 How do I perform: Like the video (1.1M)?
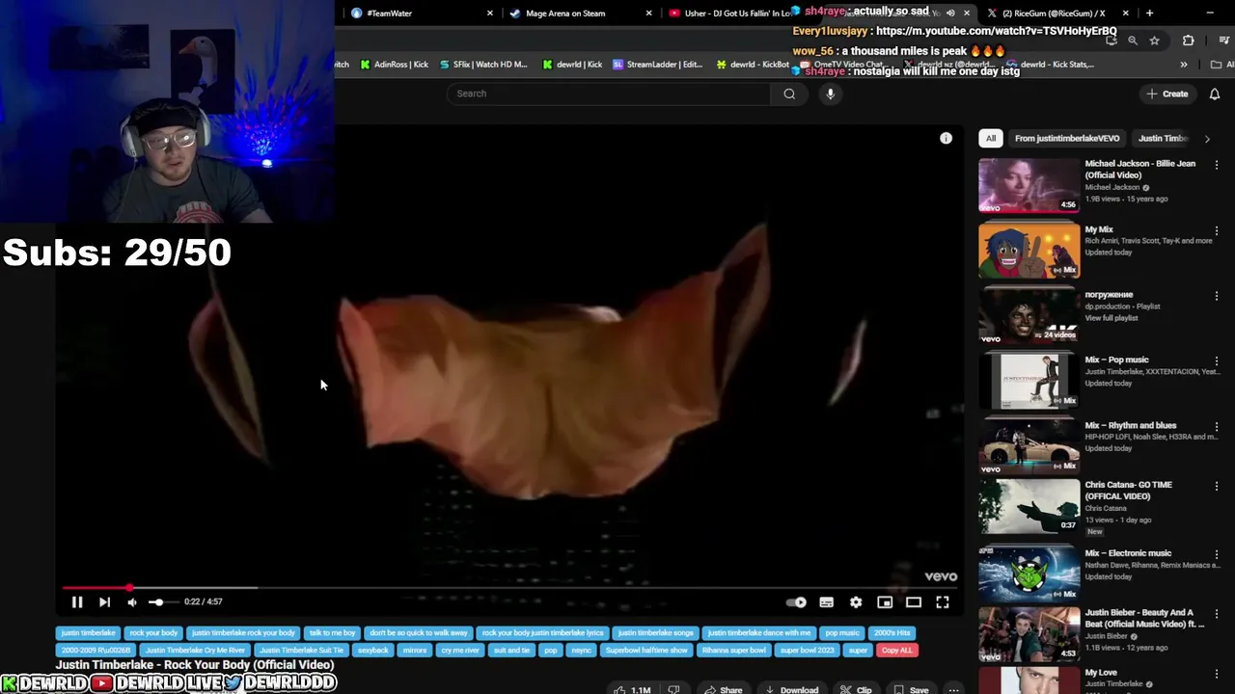(x=632, y=690)
